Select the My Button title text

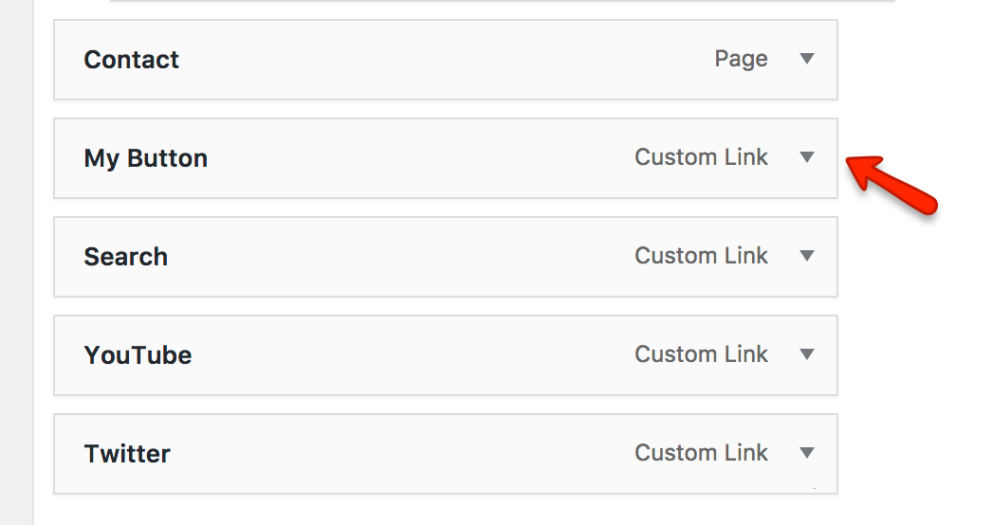[x=145, y=158]
